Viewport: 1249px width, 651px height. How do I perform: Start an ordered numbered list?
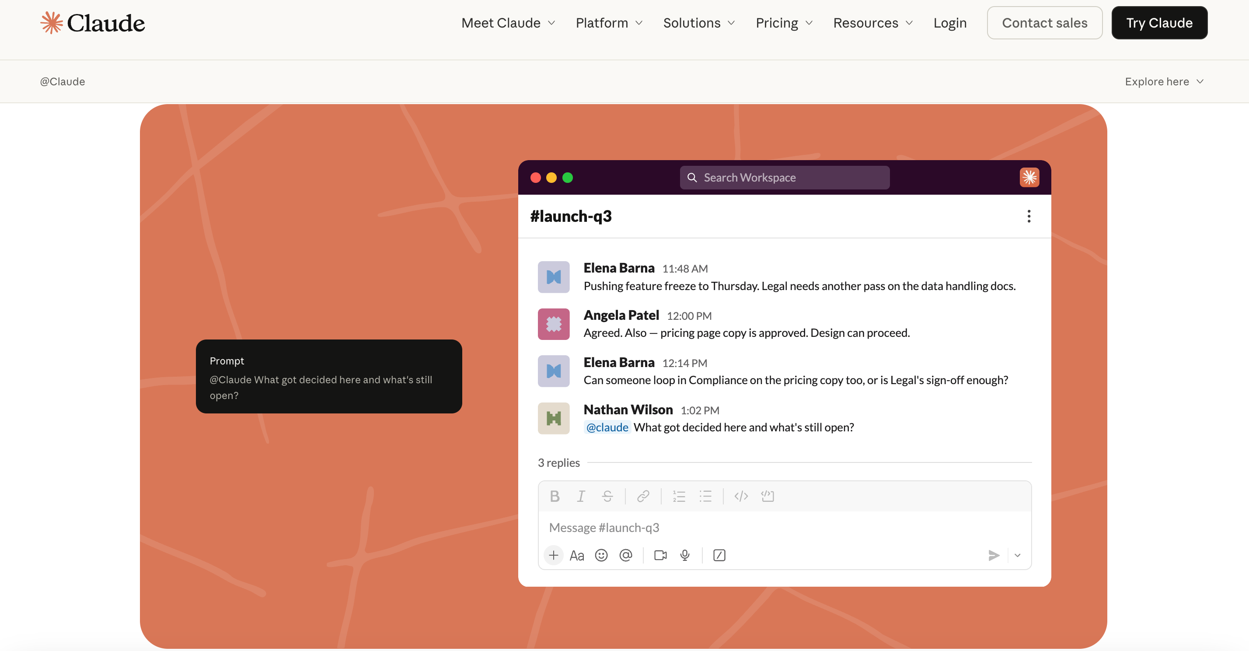[679, 496]
